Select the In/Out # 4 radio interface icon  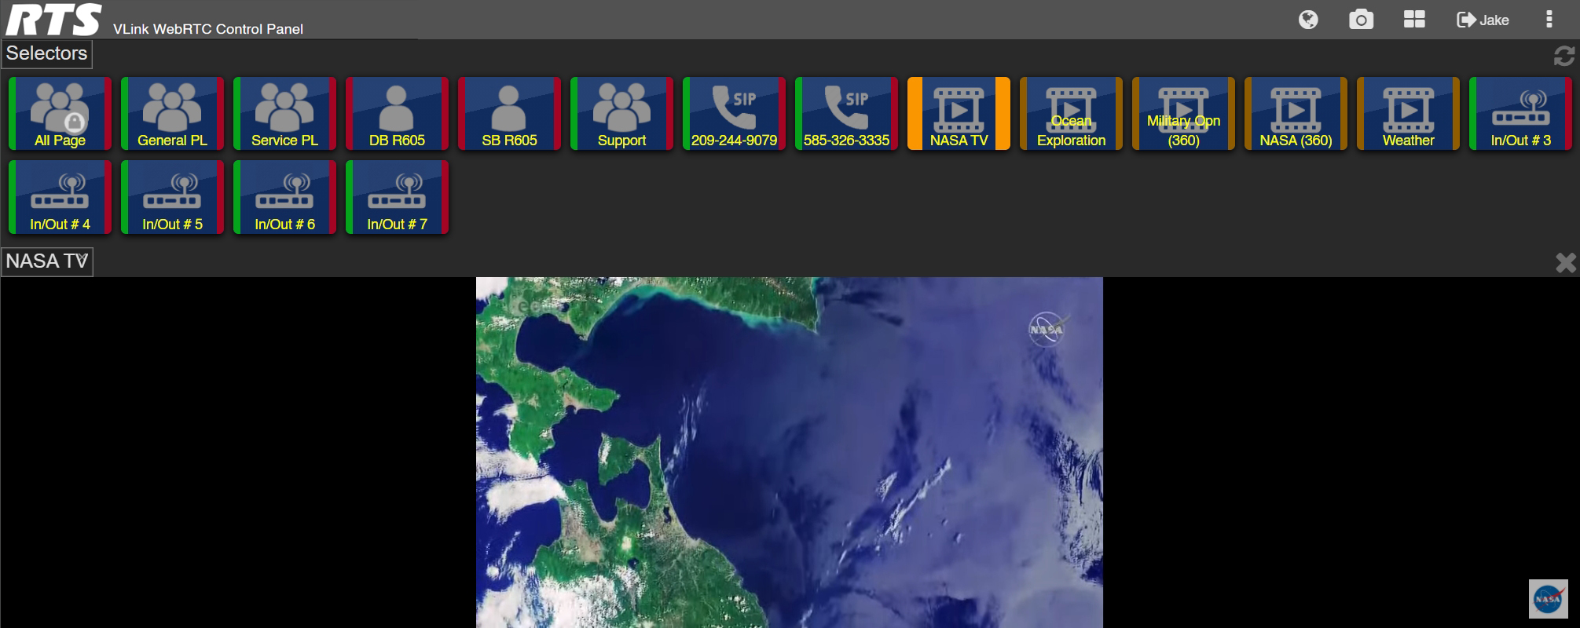pyautogui.click(x=60, y=197)
